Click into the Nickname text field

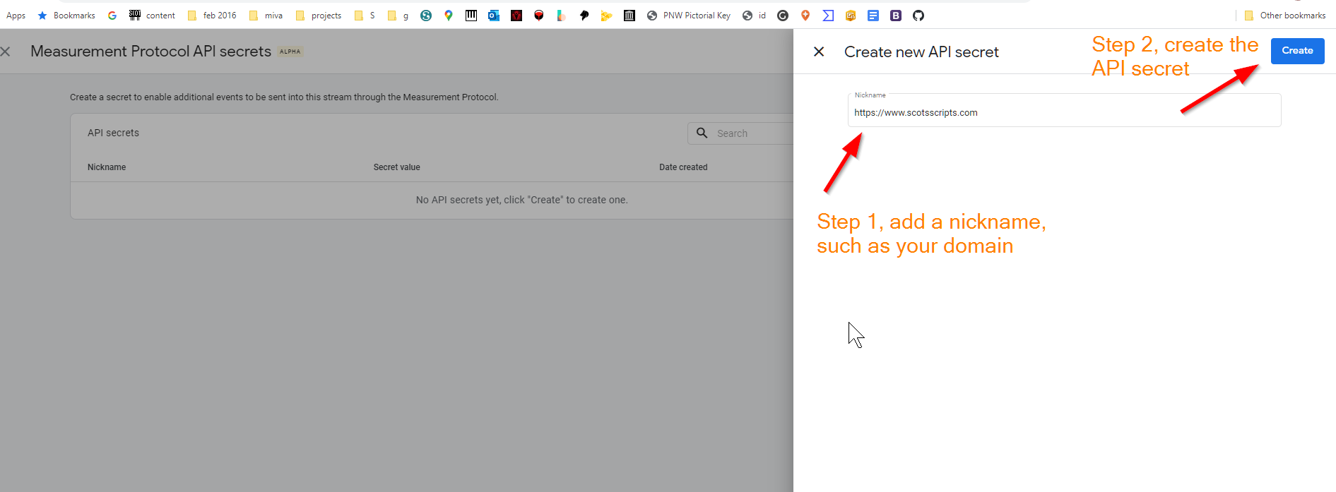(1063, 113)
